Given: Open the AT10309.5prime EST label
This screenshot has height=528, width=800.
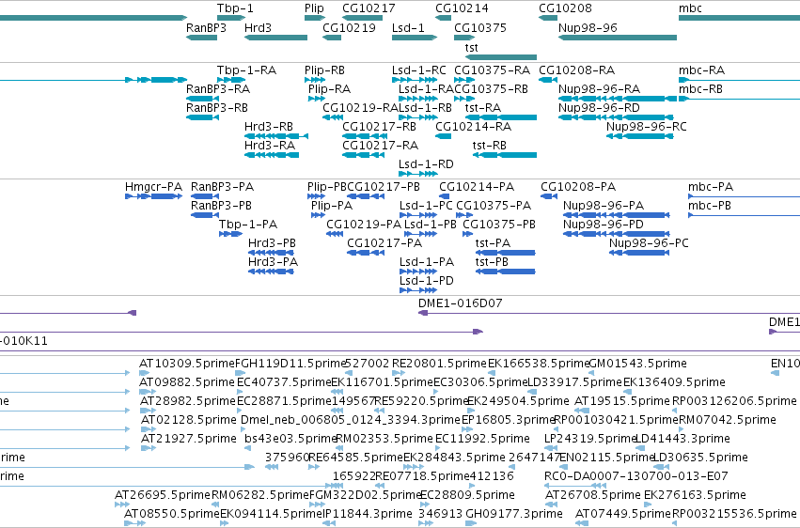Looking at the screenshot, I should tap(187, 364).
